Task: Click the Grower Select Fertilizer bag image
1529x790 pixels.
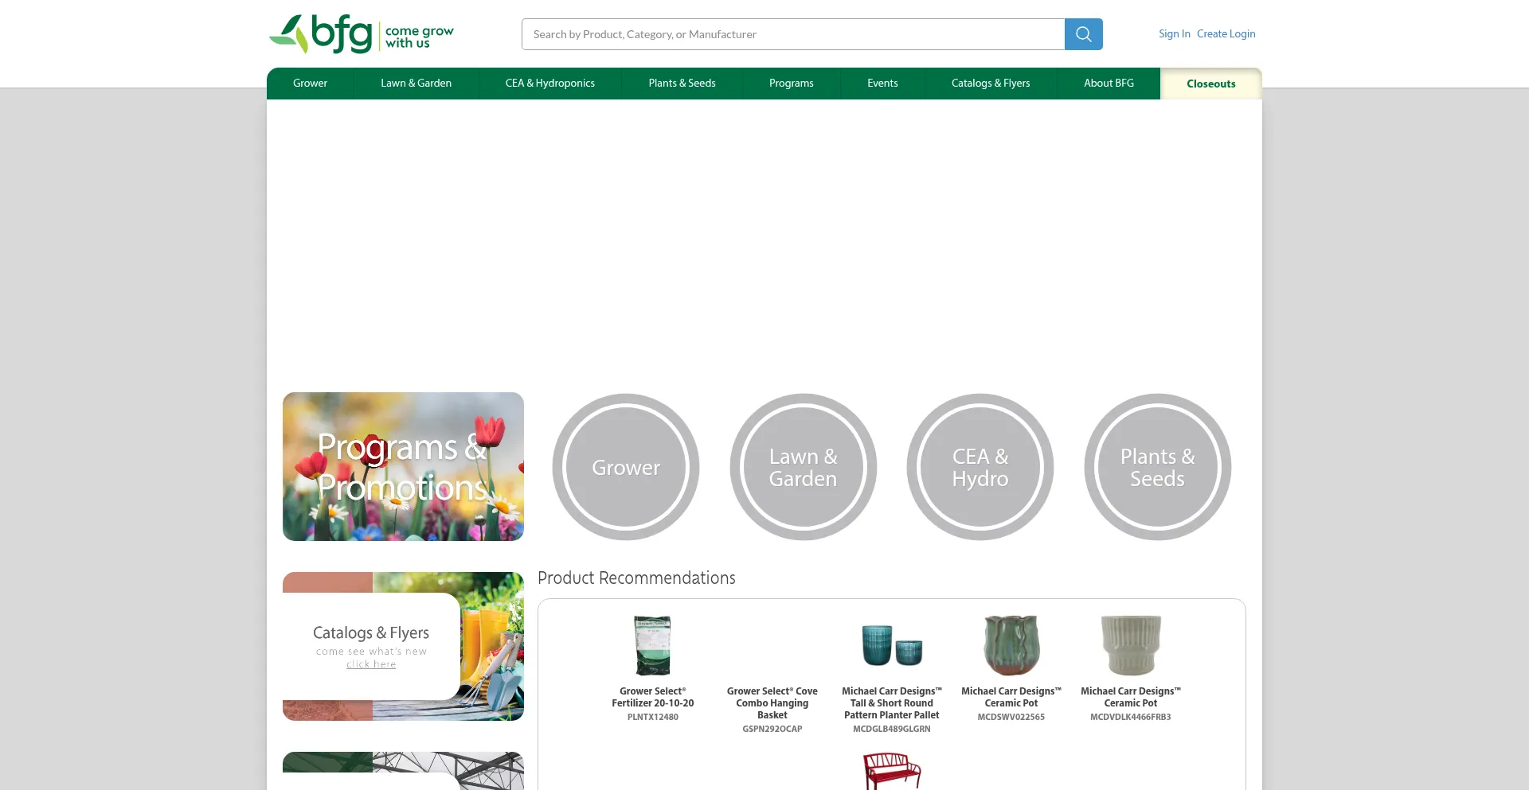Action: pos(653,645)
